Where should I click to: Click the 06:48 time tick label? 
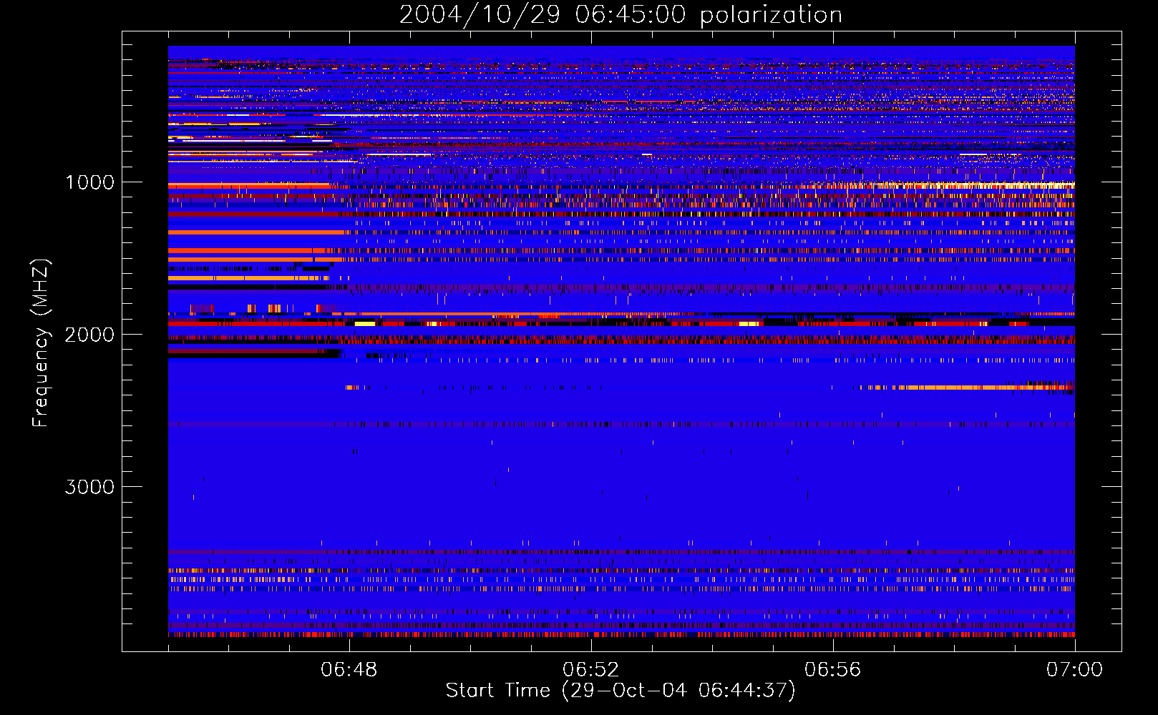[349, 670]
